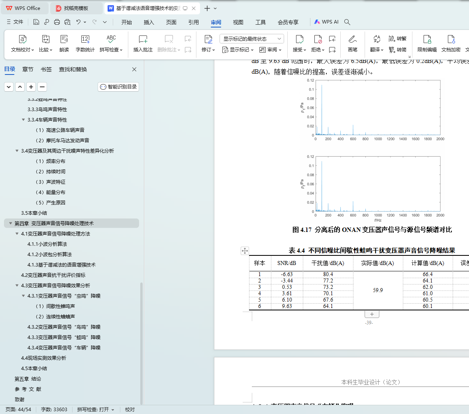Image resolution: width=469 pixels, height=414 pixels.
Task: Click the table move handle icon
Action: tap(245, 251)
